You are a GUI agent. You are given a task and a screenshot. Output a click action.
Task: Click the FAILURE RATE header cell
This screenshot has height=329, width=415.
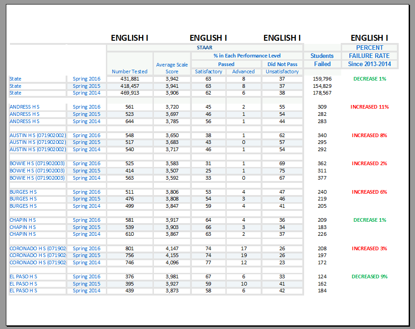point(369,56)
